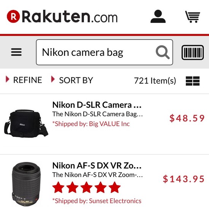
Task: Switch to grid view layout icon
Action: click(x=193, y=81)
